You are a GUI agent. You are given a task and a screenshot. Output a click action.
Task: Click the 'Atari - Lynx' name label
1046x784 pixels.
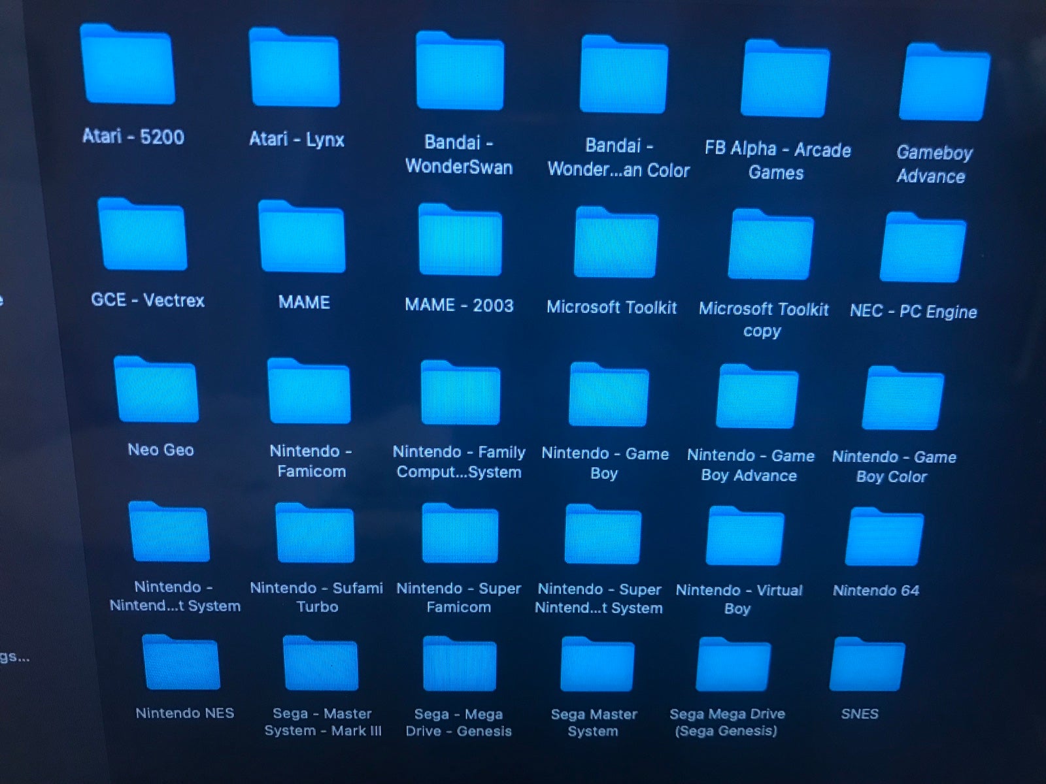[297, 139]
